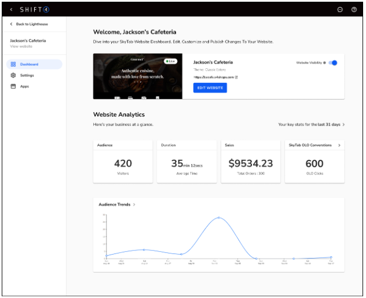Screen dimensions: 366x298
Task: Click the back arrow beside the SHIFT4 logo
Action: 11,10
